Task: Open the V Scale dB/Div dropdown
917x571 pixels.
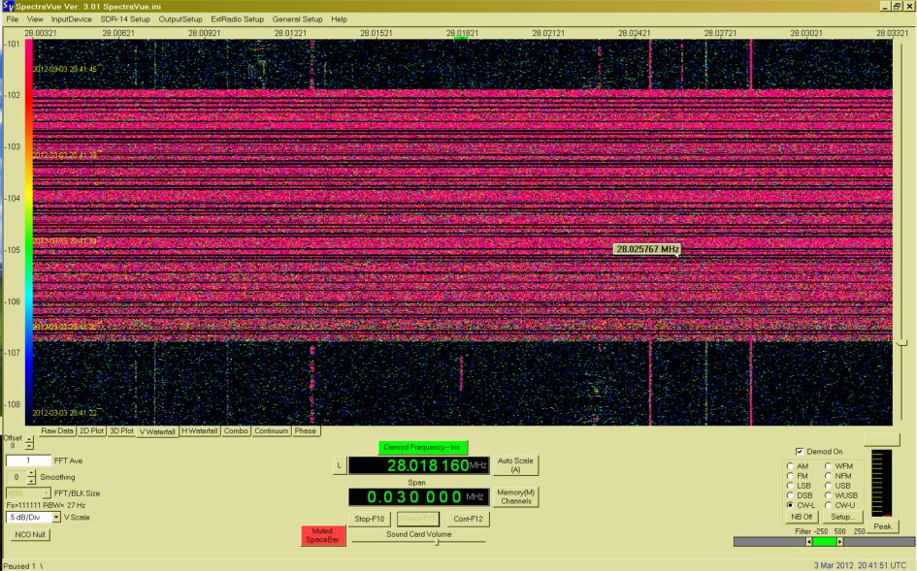Action: [x=56, y=518]
